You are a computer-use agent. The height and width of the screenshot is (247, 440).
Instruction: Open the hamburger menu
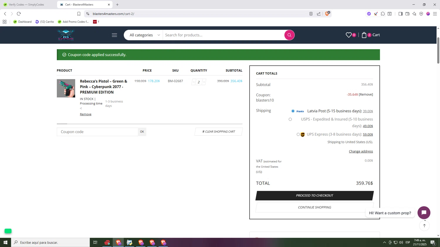tap(114, 35)
